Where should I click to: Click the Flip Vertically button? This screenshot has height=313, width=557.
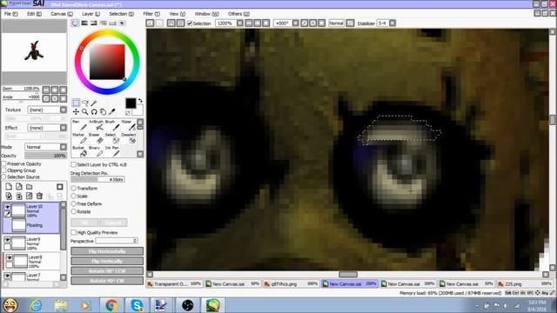pyautogui.click(x=107, y=261)
